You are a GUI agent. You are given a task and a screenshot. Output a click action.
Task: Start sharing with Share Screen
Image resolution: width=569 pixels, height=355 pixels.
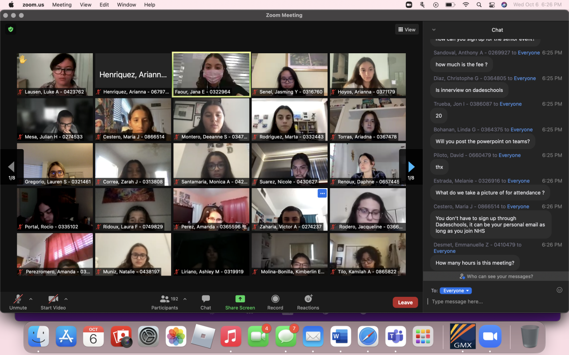point(240,303)
